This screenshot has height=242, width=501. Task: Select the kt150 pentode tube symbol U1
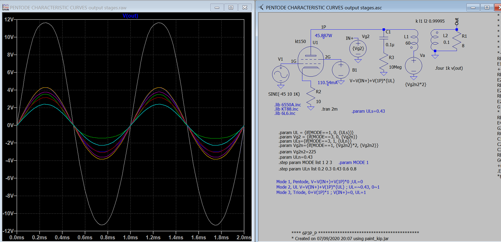pyautogui.click(x=311, y=62)
